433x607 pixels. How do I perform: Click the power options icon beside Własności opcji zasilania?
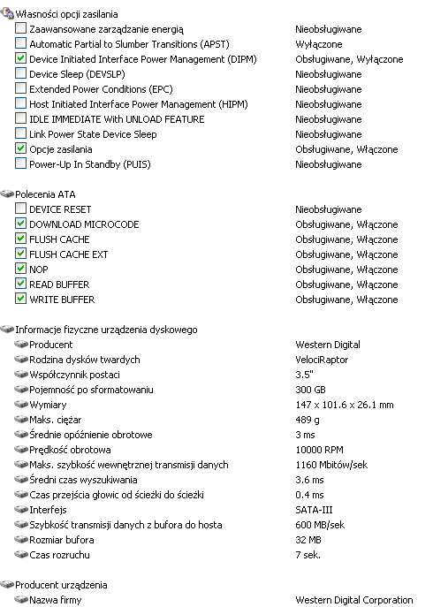tap(7, 13)
